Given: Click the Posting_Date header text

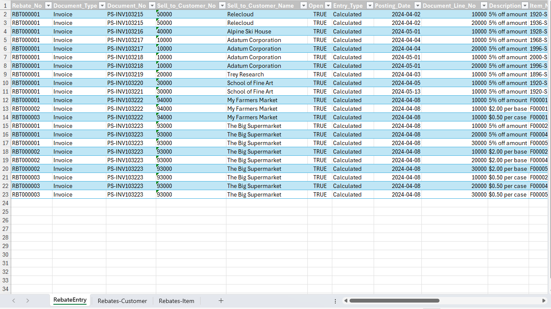Looking at the screenshot, I should tap(393, 6).
